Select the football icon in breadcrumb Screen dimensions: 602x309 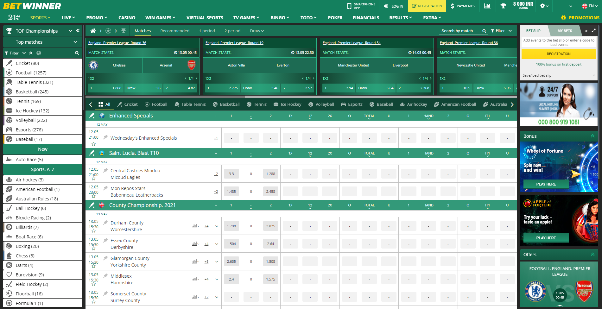(x=108, y=31)
